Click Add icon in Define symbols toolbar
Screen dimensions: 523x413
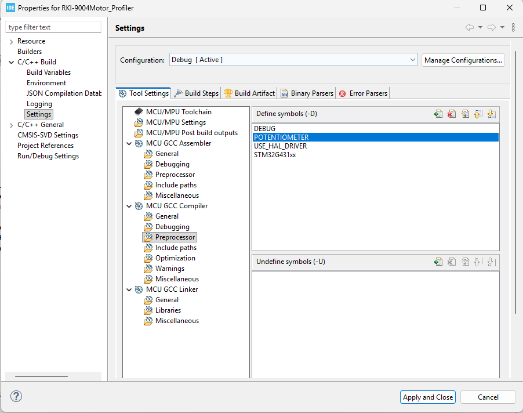(x=438, y=114)
